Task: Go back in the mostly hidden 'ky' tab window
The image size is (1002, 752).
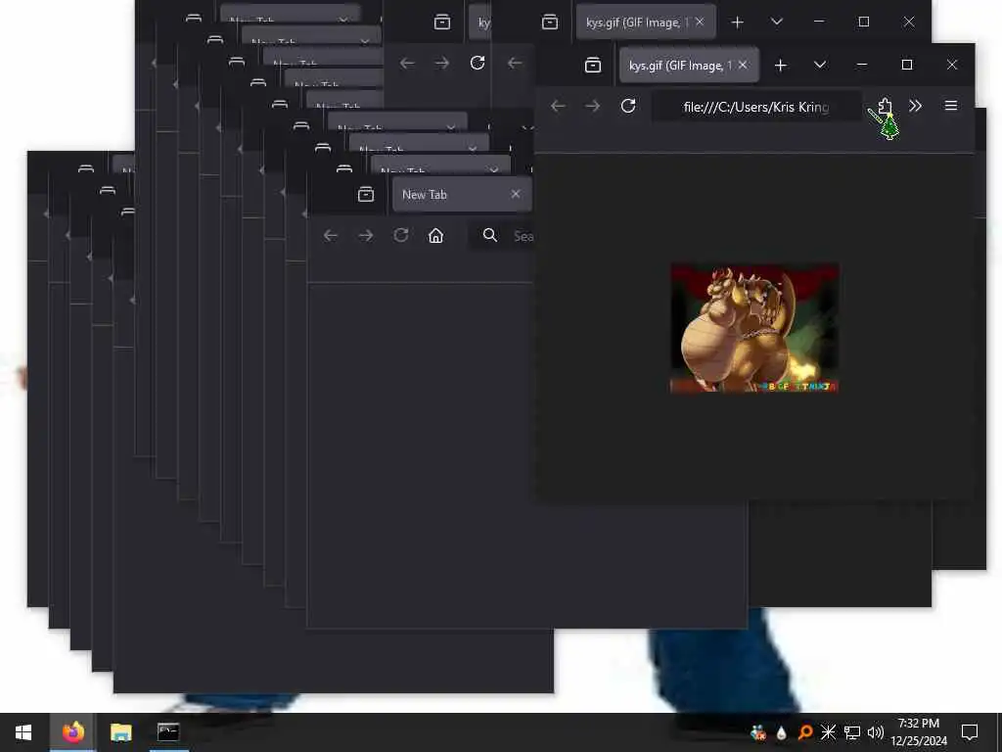Action: pyautogui.click(x=407, y=63)
